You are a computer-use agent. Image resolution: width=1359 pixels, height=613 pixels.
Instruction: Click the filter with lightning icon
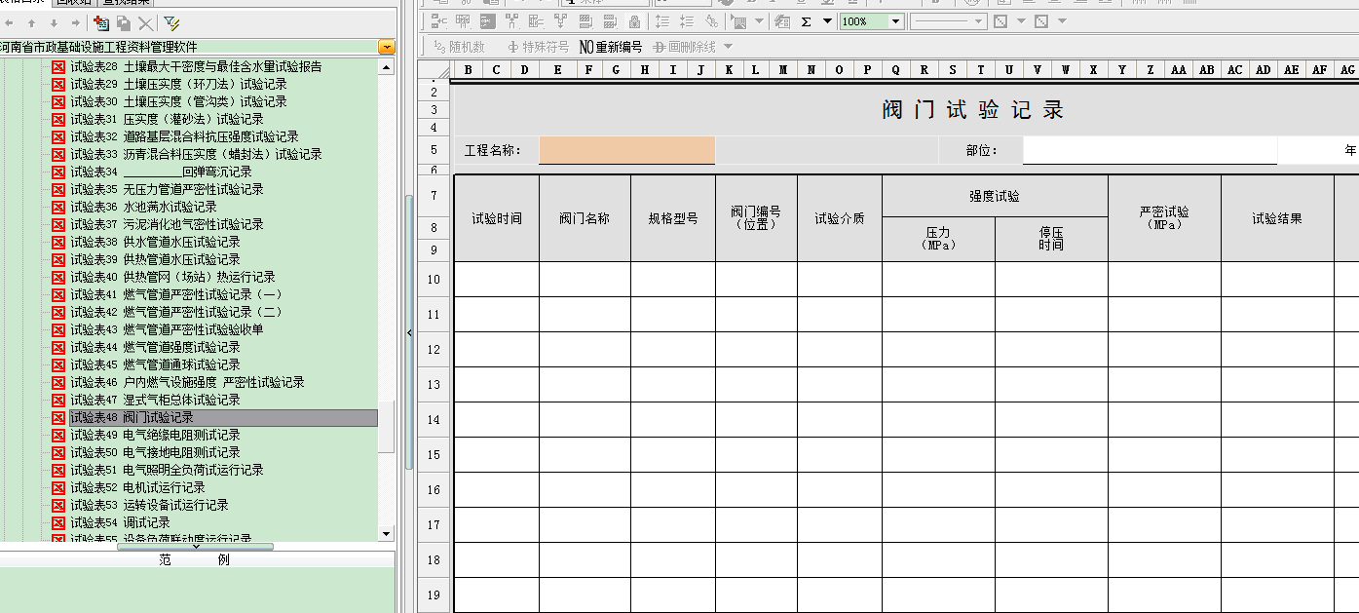[171, 22]
